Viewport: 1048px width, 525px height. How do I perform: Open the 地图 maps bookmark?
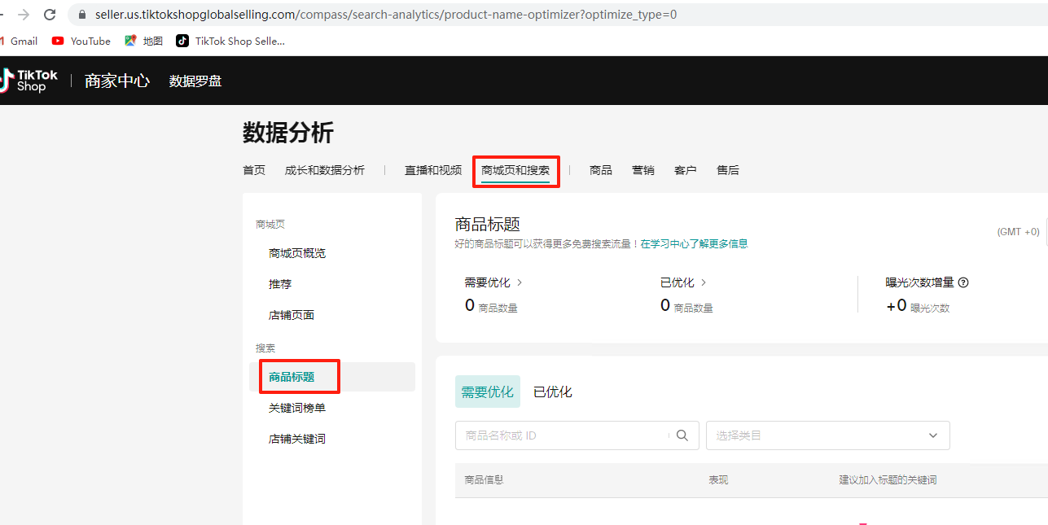click(144, 41)
